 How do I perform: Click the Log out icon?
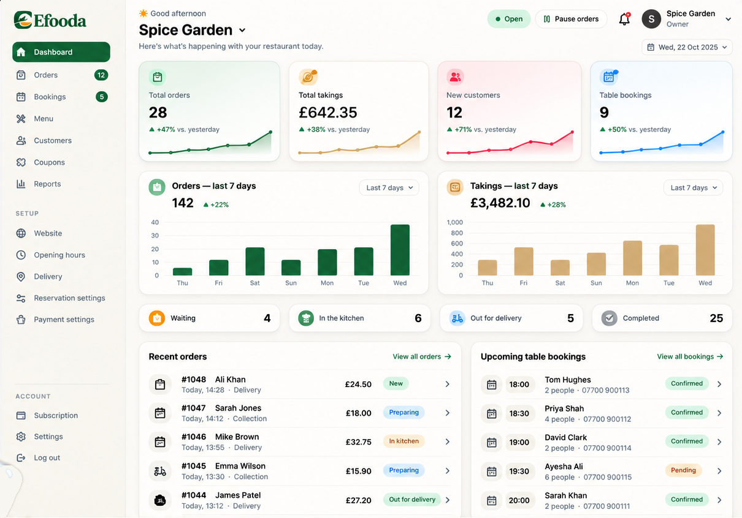[21, 458]
